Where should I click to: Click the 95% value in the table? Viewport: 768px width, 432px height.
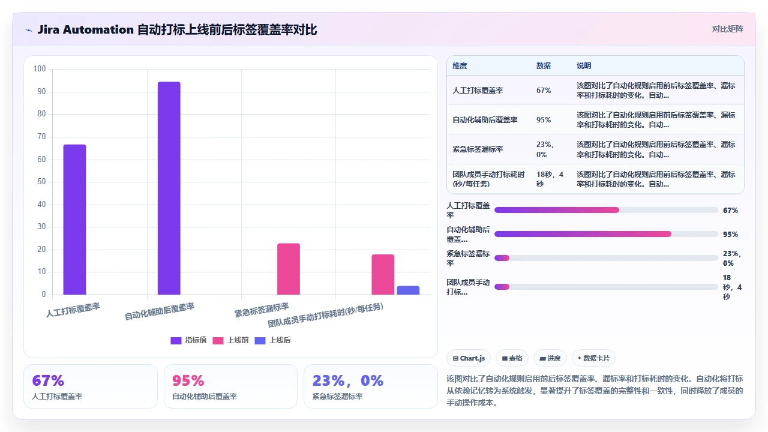click(x=544, y=119)
